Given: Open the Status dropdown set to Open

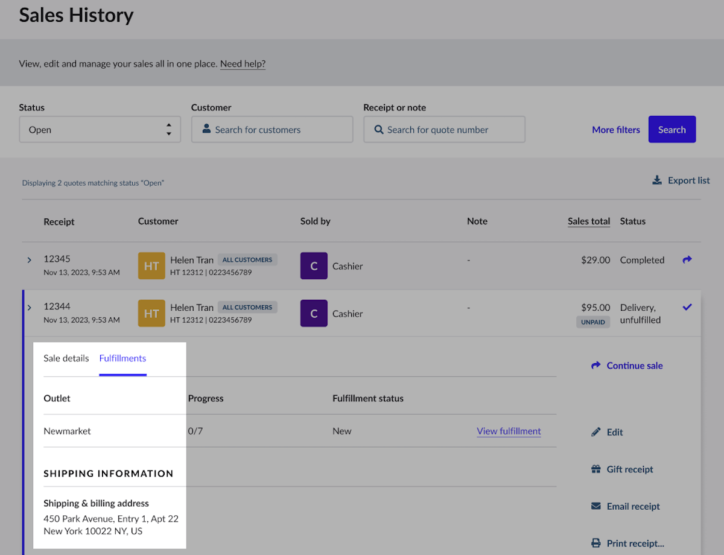Looking at the screenshot, I should [100, 130].
